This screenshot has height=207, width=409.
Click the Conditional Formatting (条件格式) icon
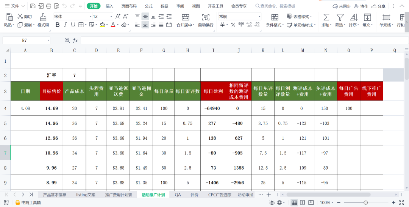(275, 17)
